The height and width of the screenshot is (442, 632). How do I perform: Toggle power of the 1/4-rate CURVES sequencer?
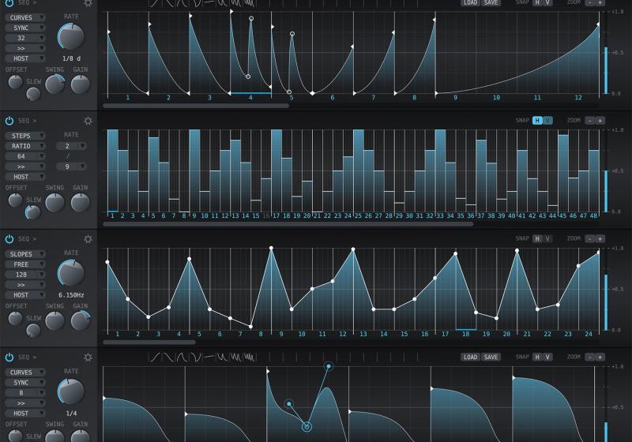[9, 357]
